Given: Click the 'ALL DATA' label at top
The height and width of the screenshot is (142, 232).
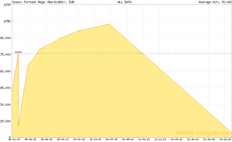Looking at the screenshot, I should 124,2.
